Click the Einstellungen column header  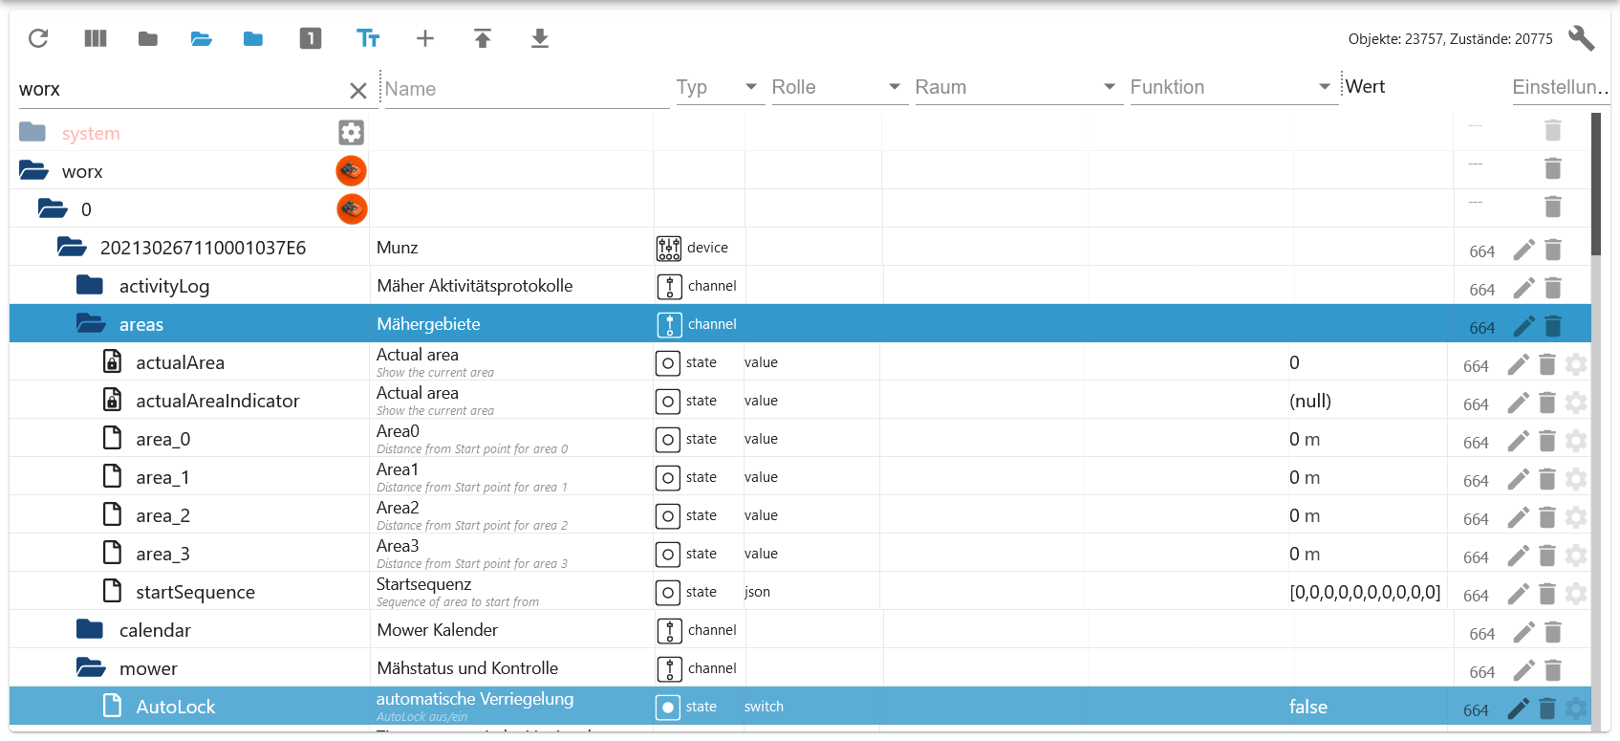click(1561, 87)
